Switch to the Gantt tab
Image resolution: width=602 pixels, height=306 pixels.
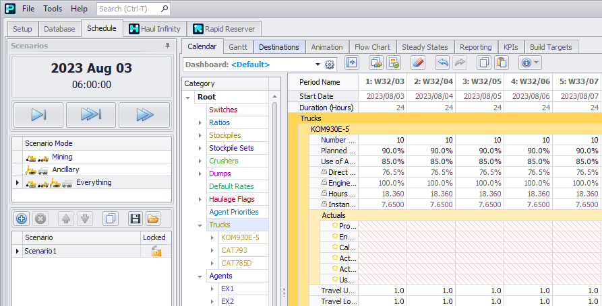pos(237,47)
